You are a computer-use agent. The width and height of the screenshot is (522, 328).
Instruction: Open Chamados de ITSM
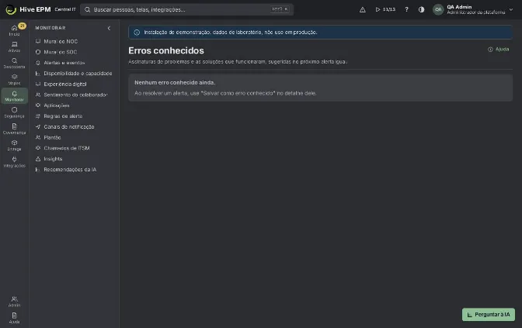point(74,148)
